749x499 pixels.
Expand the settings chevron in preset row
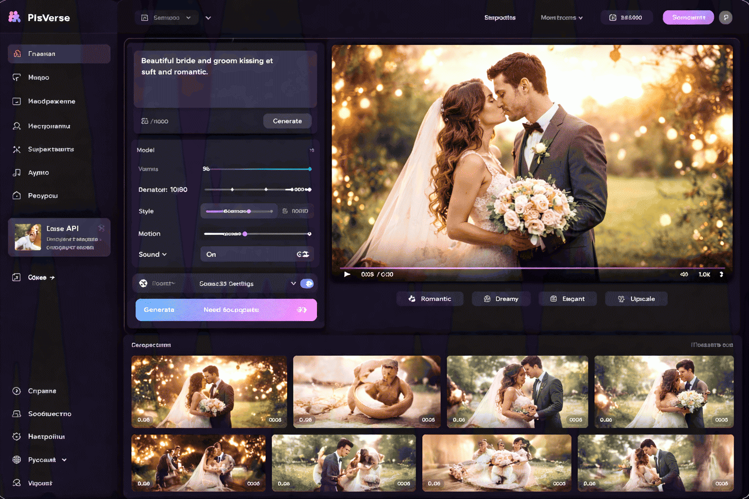pos(293,284)
